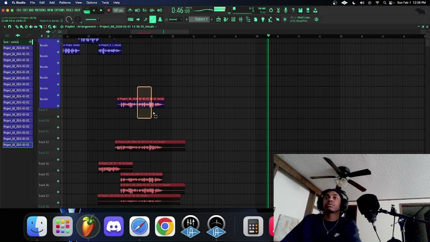Mute Track 10 using its green dot
Image resolution: width=430 pixels, height=242 pixels.
[58, 127]
